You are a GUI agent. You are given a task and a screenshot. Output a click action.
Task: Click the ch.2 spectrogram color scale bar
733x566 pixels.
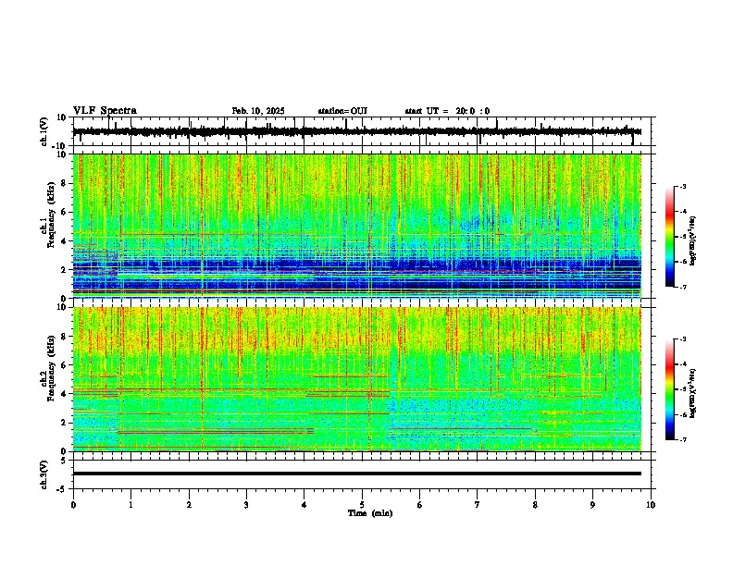[x=670, y=389]
